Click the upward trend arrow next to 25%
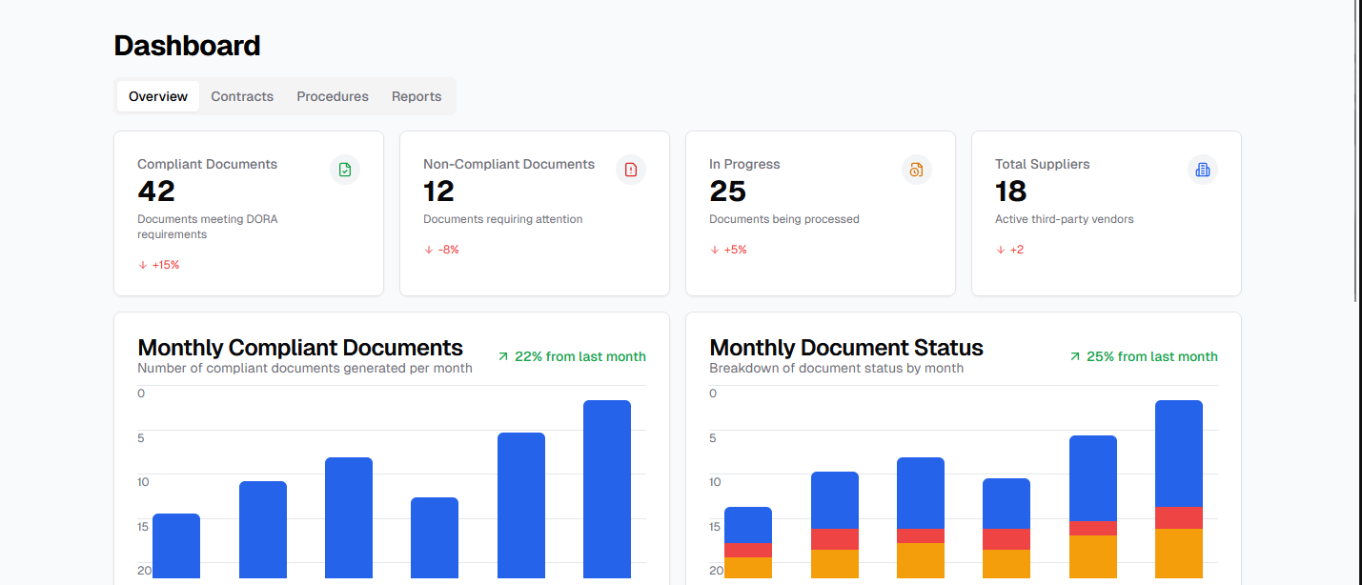The width and height of the screenshot is (1362, 585). 1074,355
